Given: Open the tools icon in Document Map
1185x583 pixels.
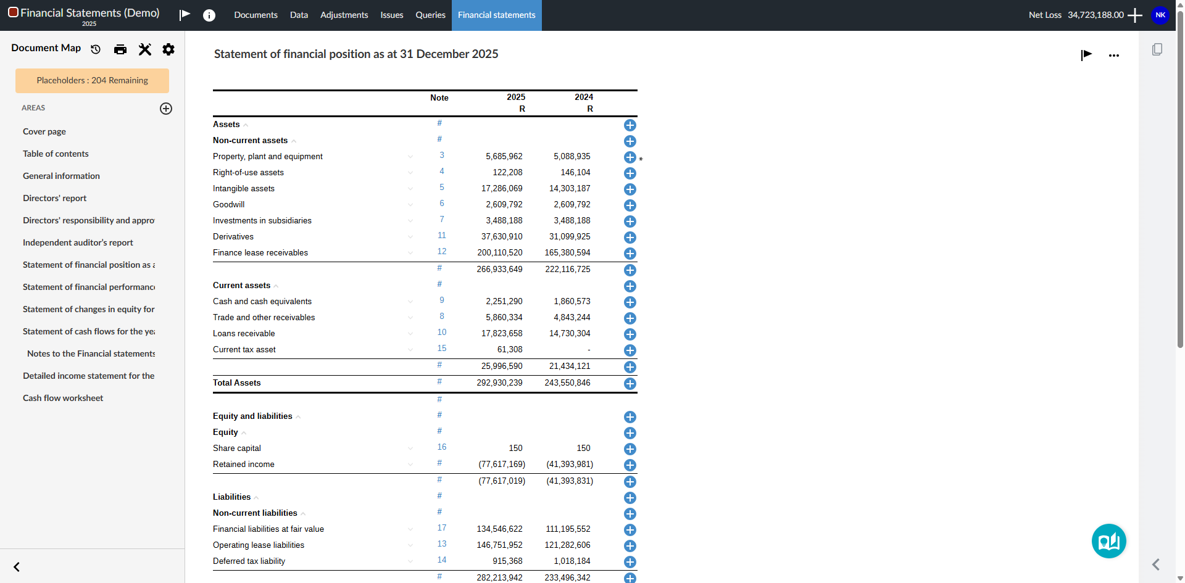Looking at the screenshot, I should pyautogui.click(x=145, y=49).
